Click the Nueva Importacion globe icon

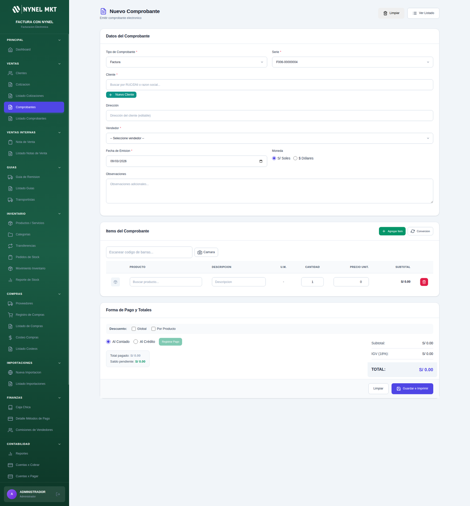pyautogui.click(x=10, y=372)
